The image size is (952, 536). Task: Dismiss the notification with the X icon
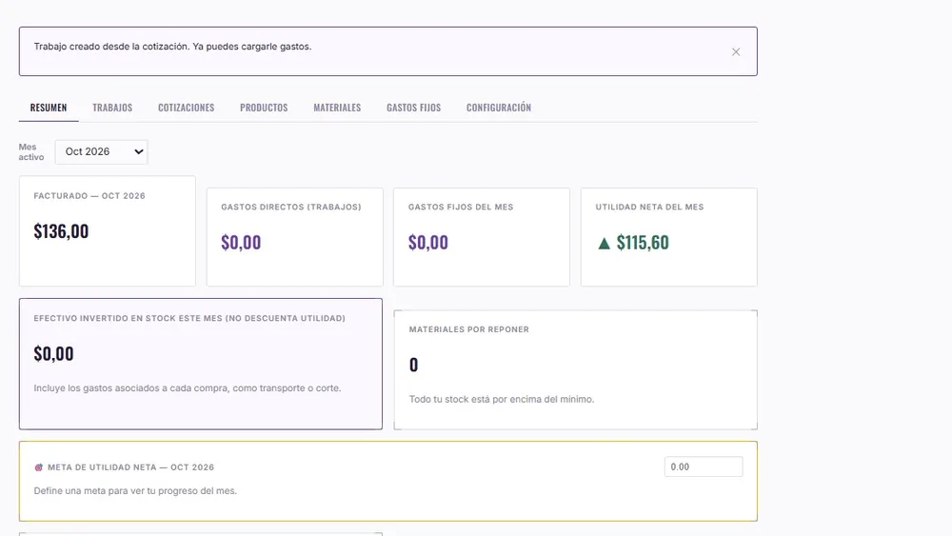pyautogui.click(x=735, y=52)
